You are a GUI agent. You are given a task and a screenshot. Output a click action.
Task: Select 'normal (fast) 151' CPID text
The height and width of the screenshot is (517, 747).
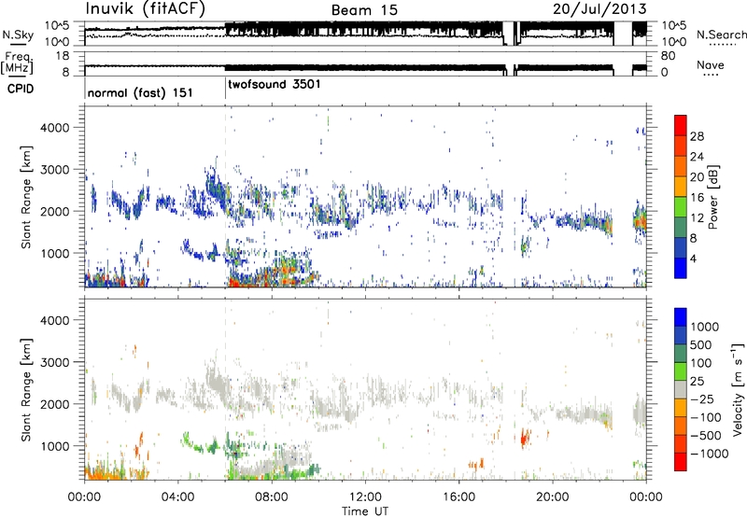(x=140, y=92)
